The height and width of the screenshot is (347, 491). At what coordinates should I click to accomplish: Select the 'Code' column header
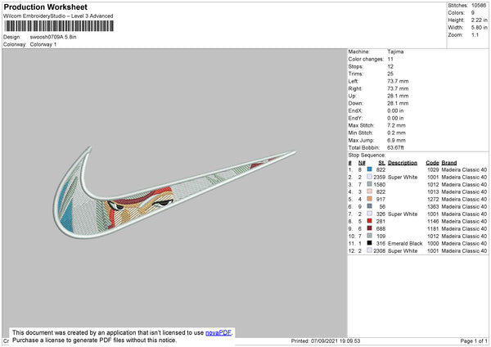(432, 163)
